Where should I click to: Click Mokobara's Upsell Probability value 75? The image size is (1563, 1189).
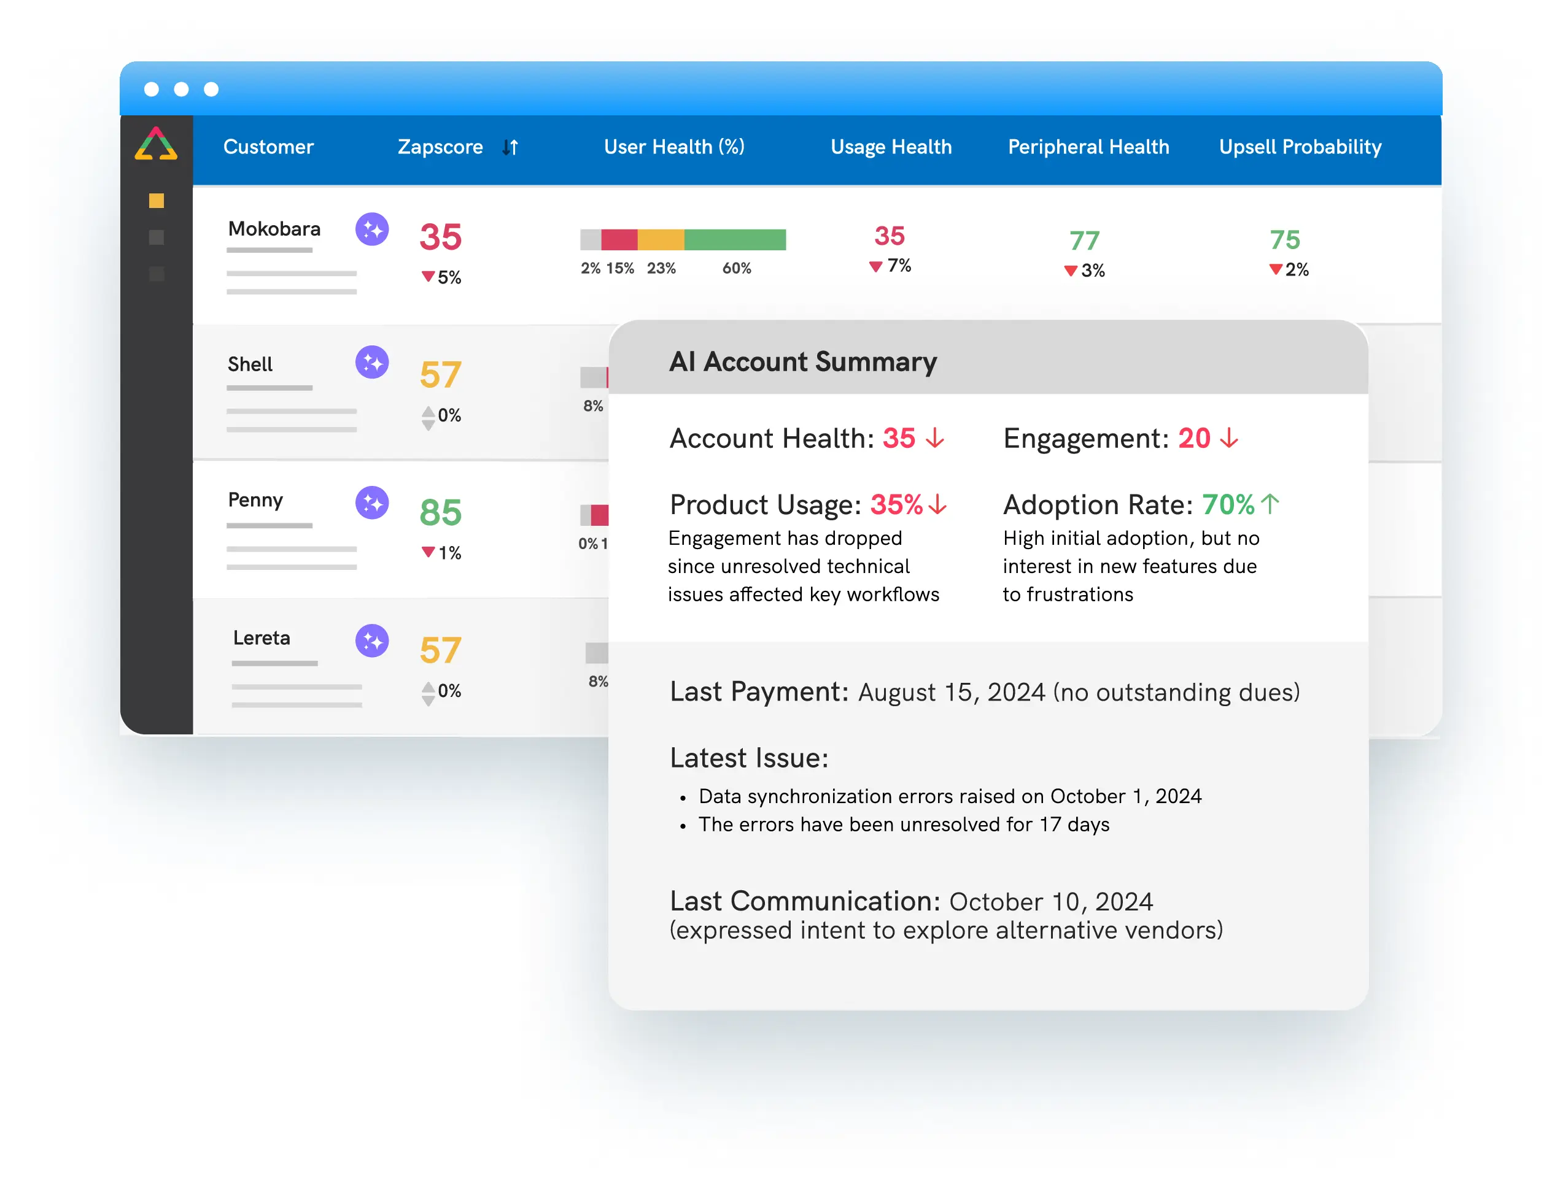(1285, 239)
